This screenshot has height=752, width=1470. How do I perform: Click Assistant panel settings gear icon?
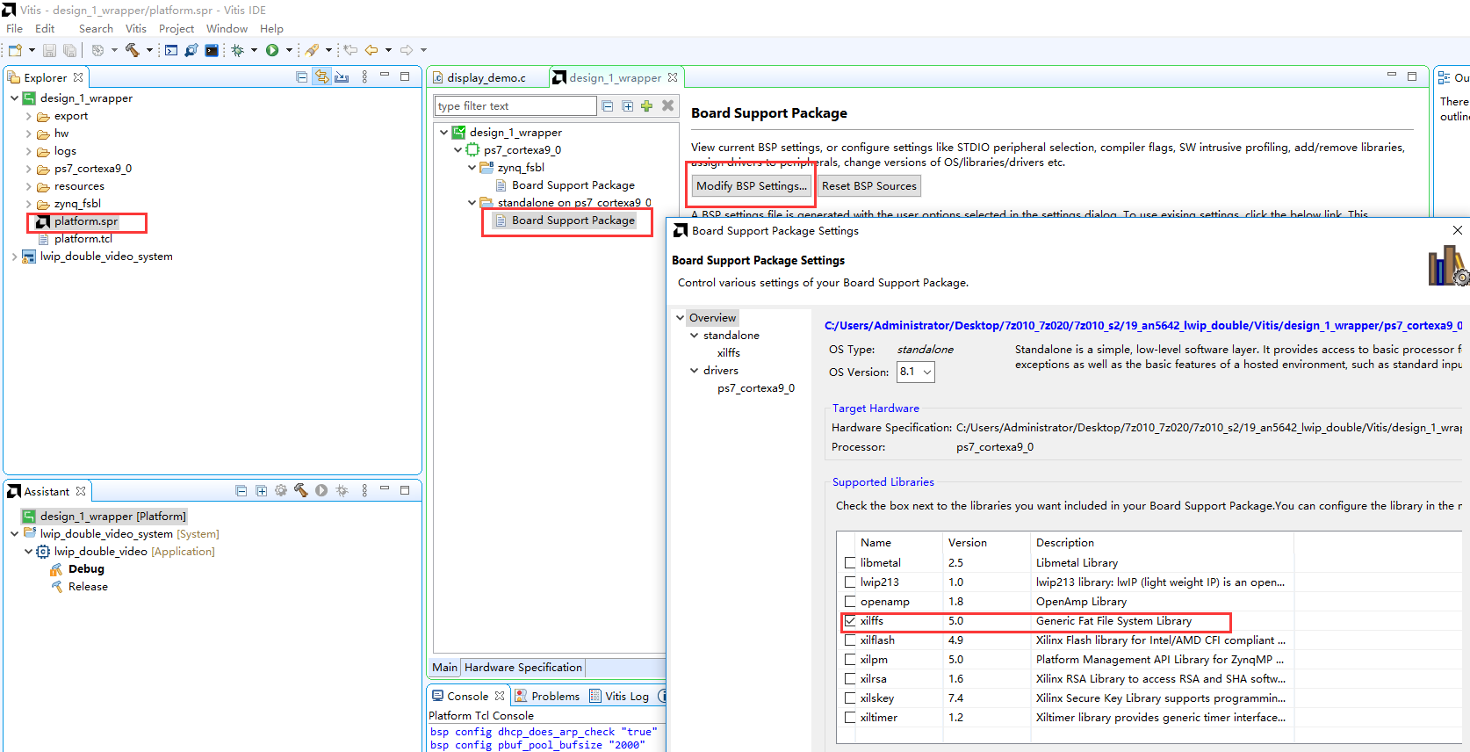(x=281, y=491)
